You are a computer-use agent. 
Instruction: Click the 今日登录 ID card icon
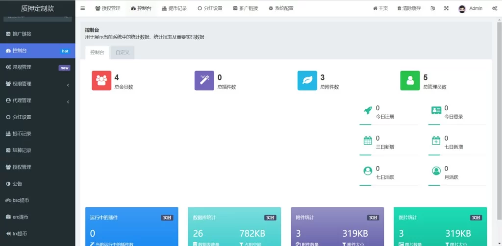coord(436,110)
